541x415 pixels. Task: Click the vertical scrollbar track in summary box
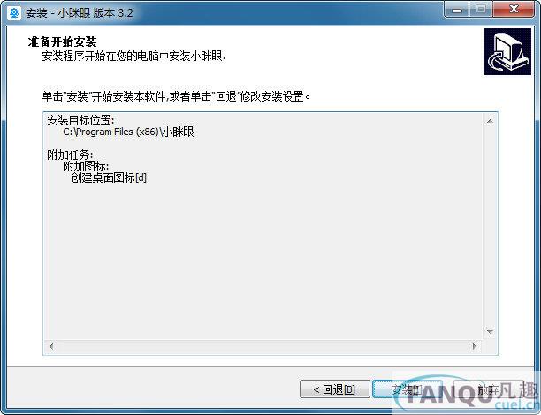[490, 226]
